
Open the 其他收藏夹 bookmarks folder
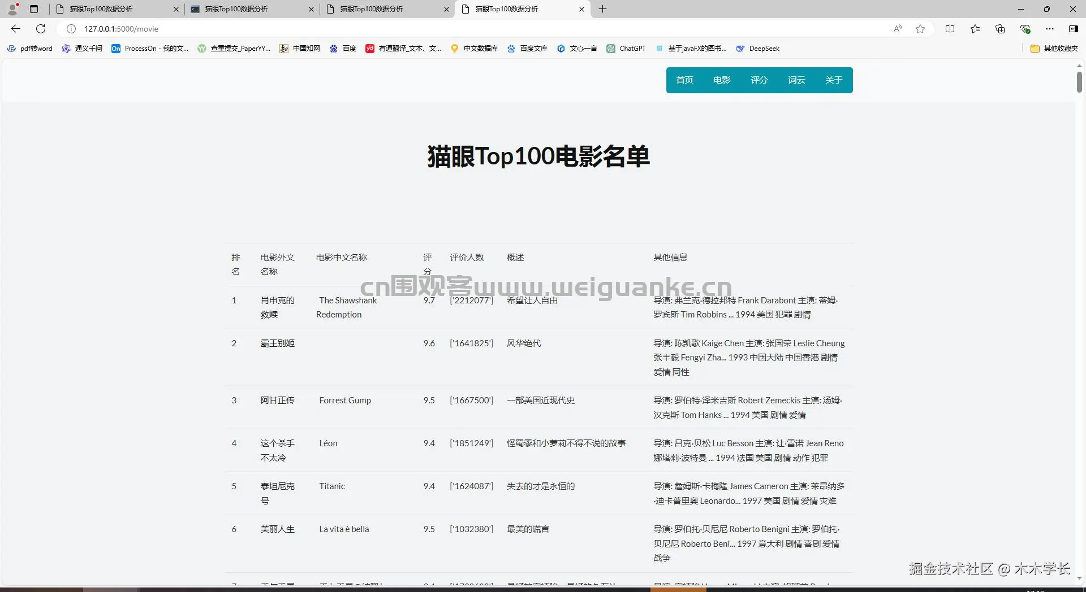pos(1054,49)
